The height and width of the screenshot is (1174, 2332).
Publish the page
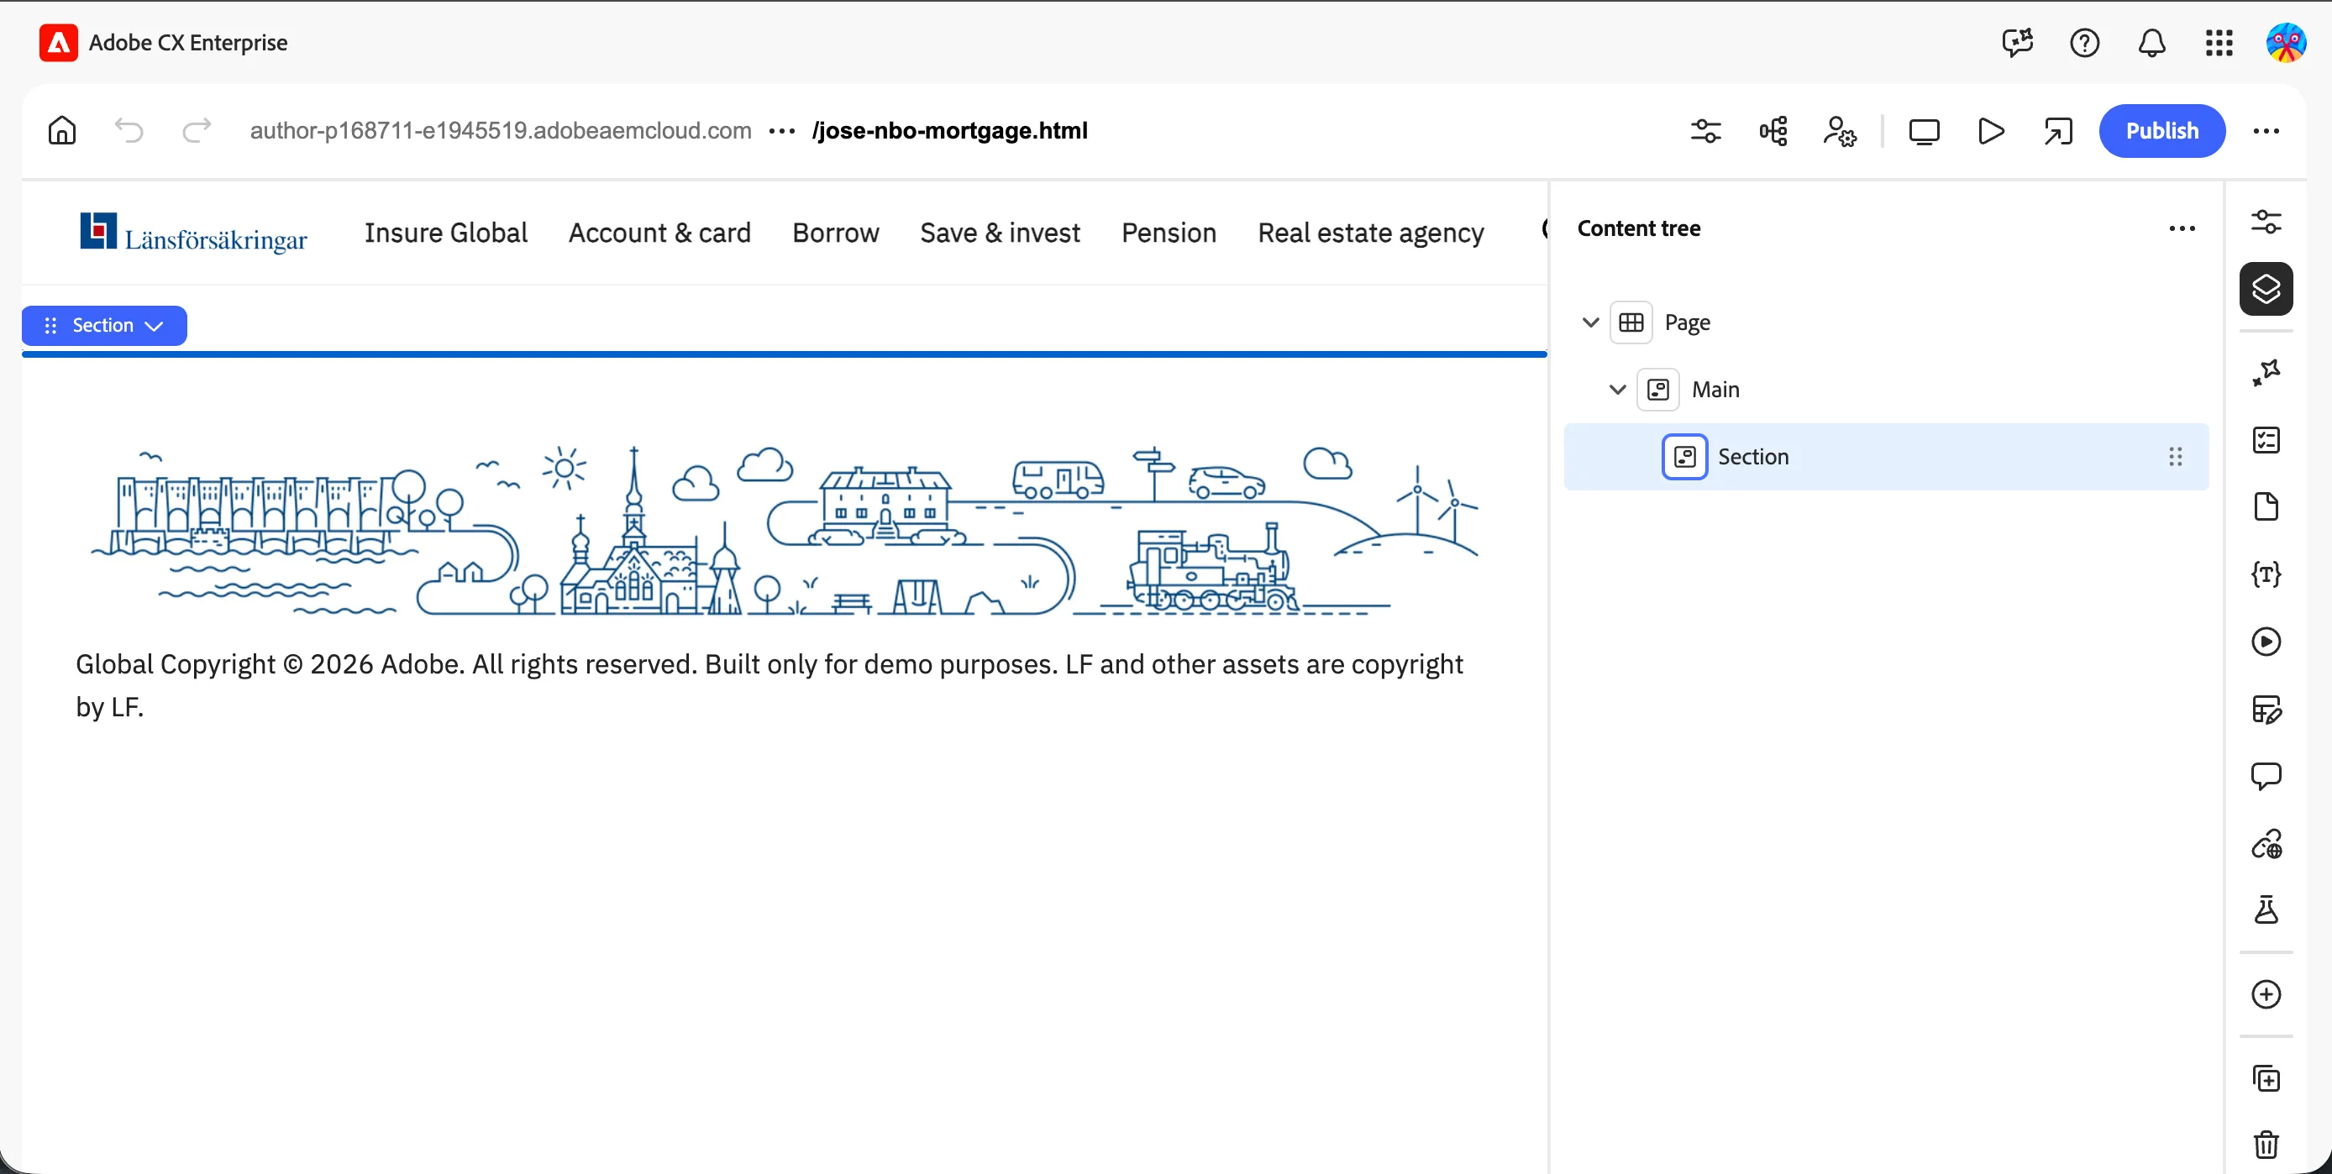2161,131
